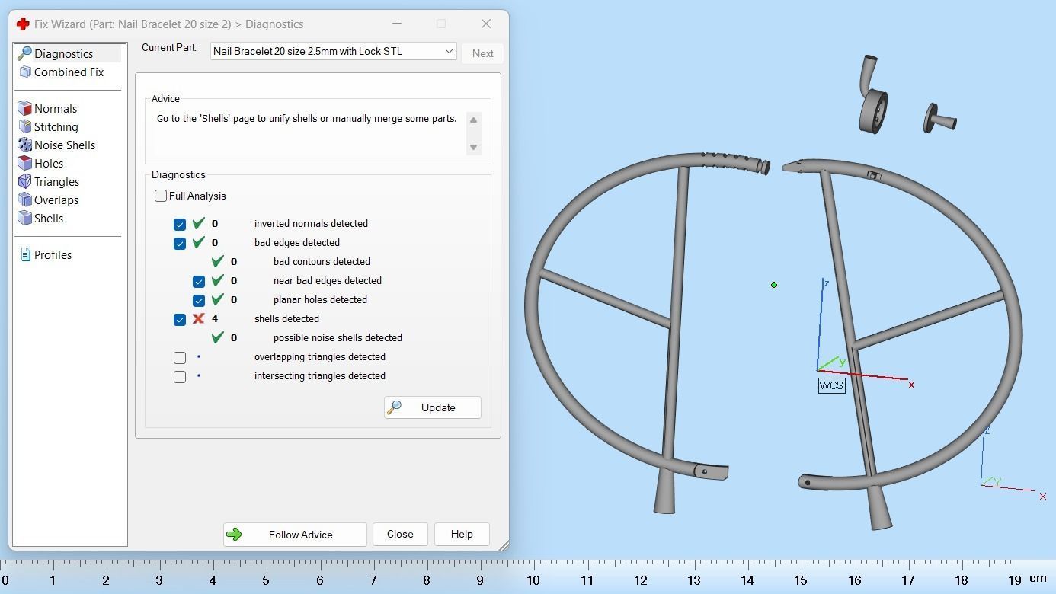
Task: Click the '4' shells count value
Action: 215,318
